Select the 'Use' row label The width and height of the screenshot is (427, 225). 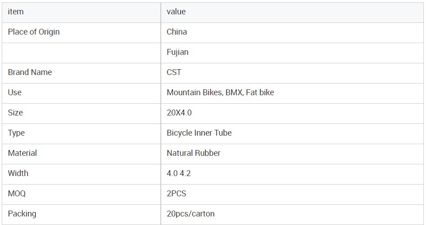pos(15,93)
